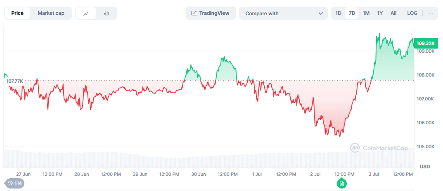Select the Price toggle
The width and height of the screenshot is (443, 191).
click(x=17, y=13)
